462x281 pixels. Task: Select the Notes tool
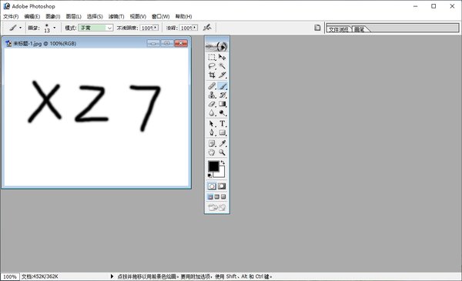tap(212, 143)
